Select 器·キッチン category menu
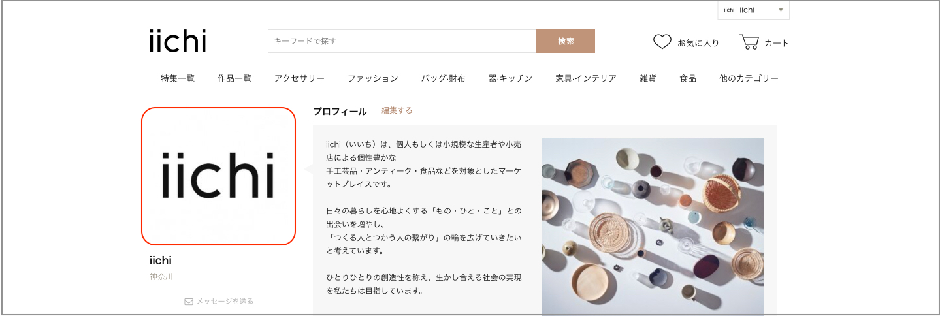This screenshot has width=940, height=316. pyautogui.click(x=510, y=78)
